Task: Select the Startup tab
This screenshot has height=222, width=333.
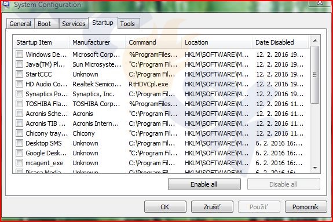Action: tap(103, 23)
